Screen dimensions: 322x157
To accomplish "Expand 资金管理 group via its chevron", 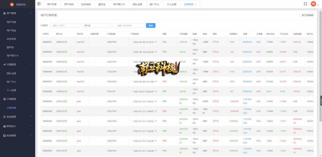I will 31,116.
